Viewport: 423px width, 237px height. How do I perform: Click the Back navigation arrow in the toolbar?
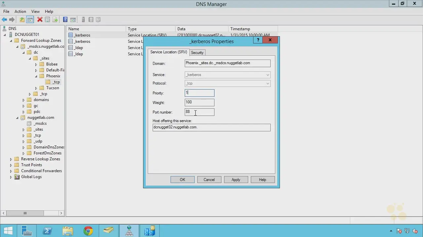[4, 19]
